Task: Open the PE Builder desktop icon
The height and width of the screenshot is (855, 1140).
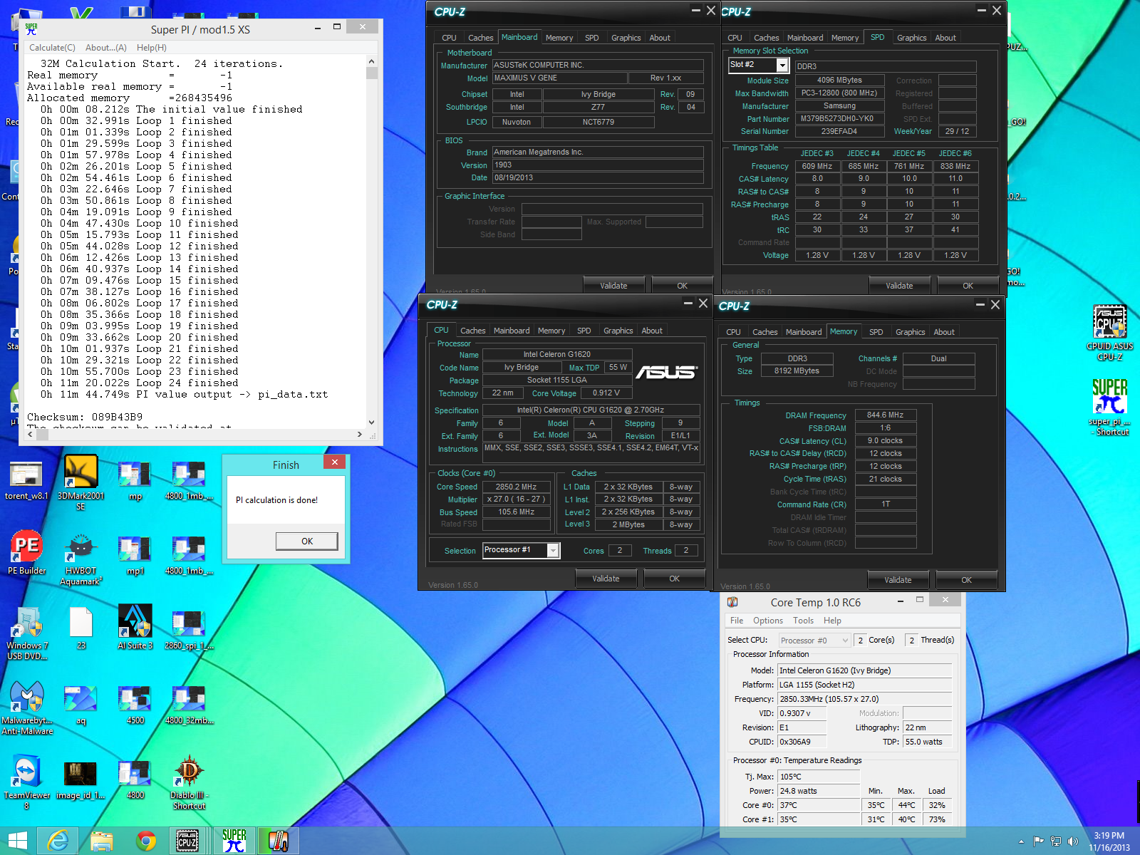Action: [26, 553]
